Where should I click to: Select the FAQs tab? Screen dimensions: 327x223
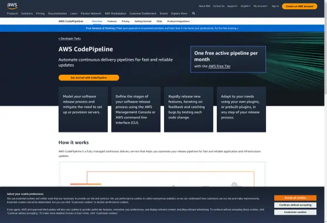(x=159, y=21)
